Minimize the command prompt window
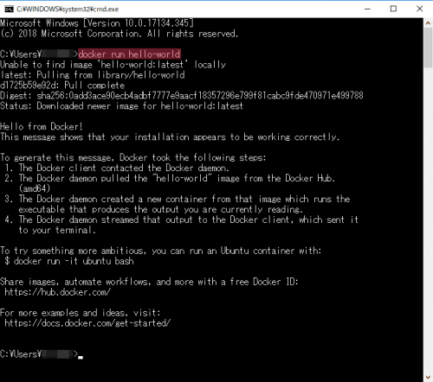The height and width of the screenshot is (382, 433). pos(367,9)
